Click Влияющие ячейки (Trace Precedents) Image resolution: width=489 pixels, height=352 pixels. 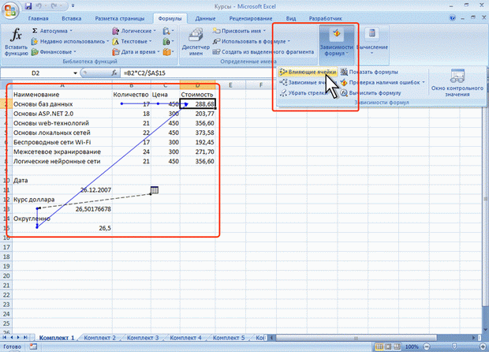[x=308, y=72]
